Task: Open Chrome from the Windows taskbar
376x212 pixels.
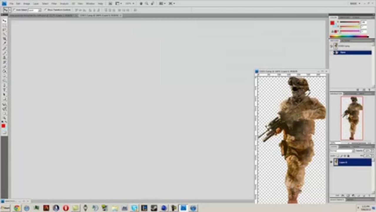Action: click(17, 208)
